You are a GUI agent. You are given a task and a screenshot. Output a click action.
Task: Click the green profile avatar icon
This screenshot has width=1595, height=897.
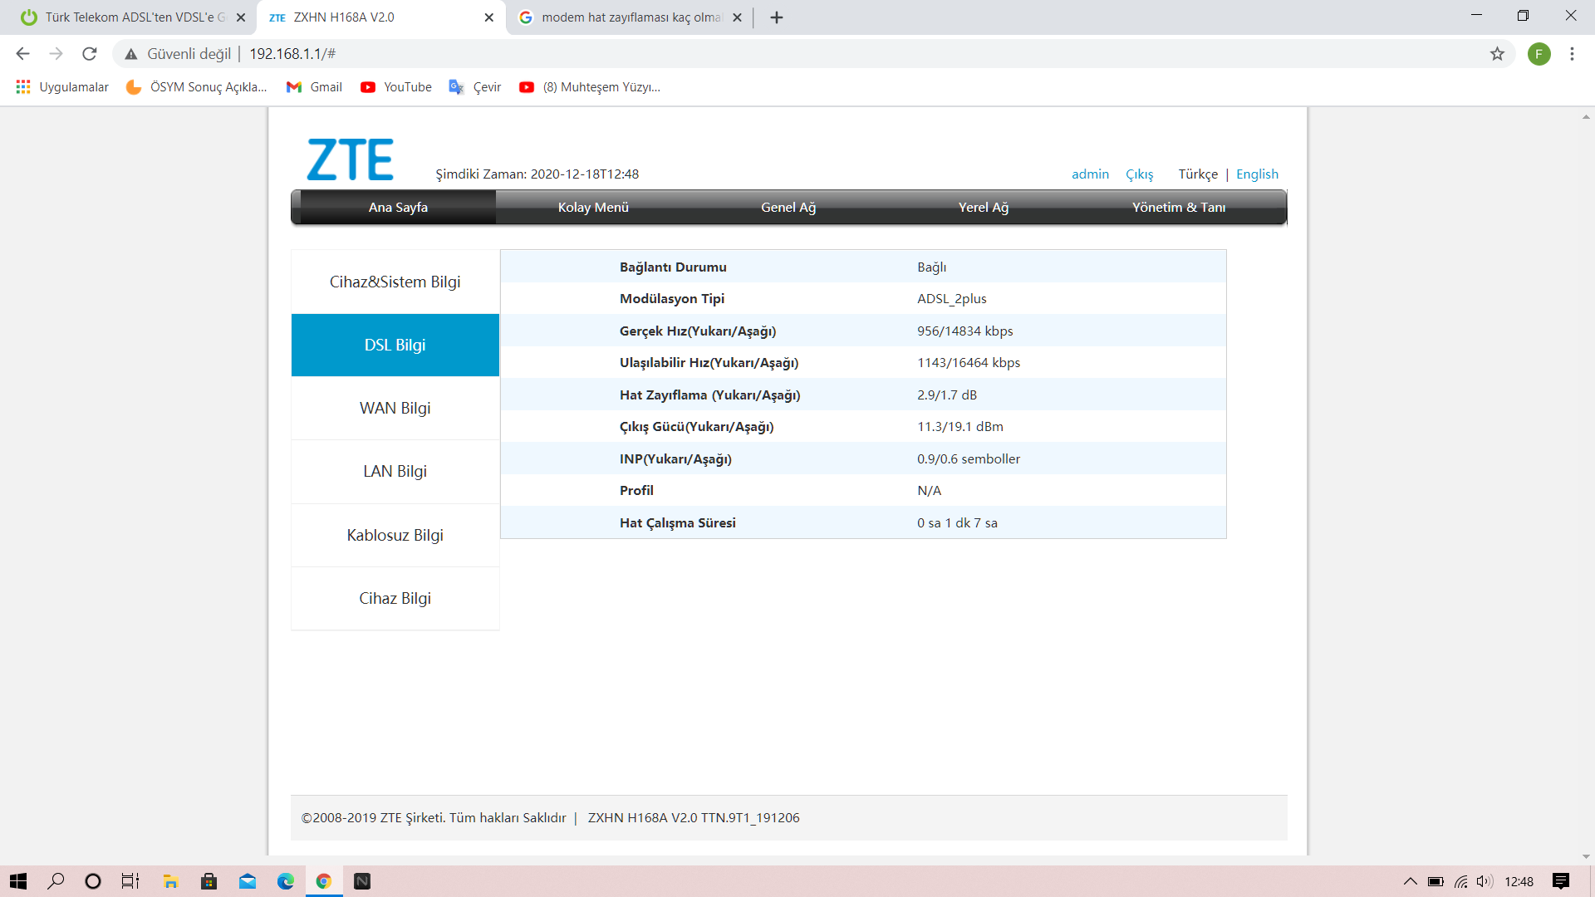[1539, 54]
